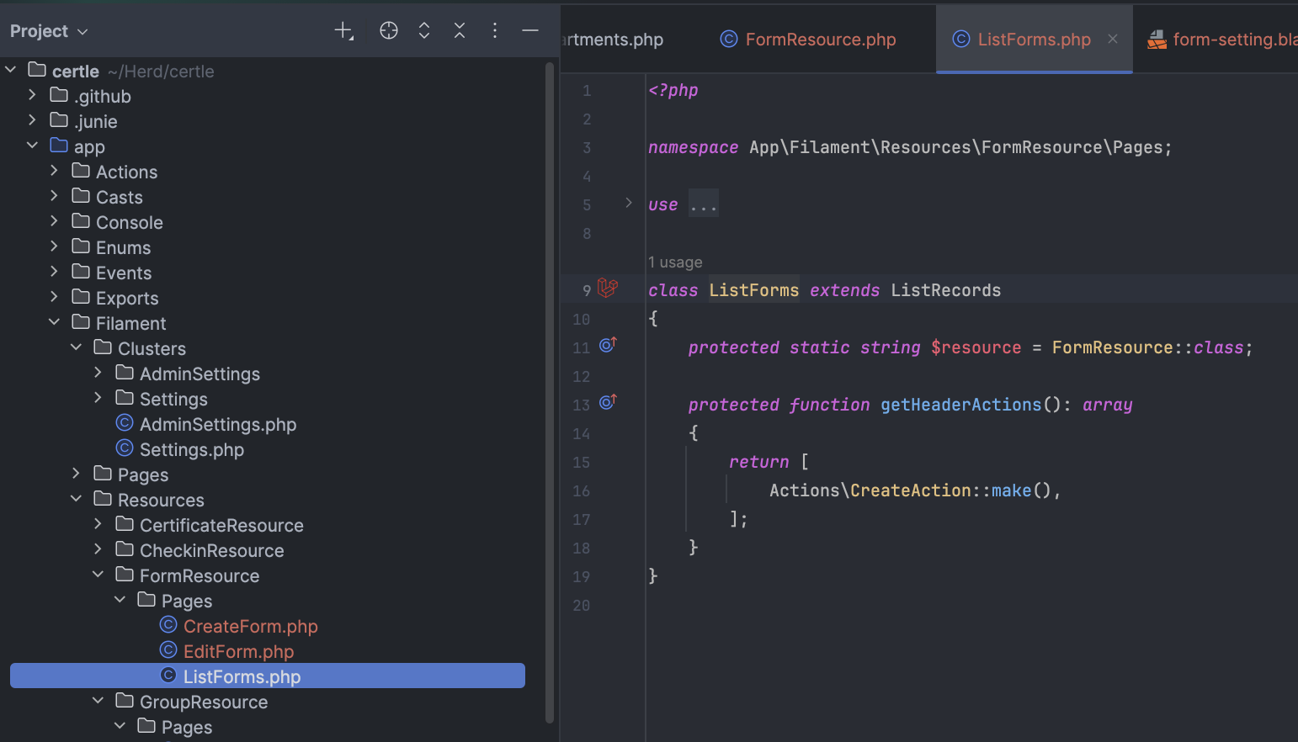
Task: Click the override gutter icon on line 11
Action: tap(608, 345)
